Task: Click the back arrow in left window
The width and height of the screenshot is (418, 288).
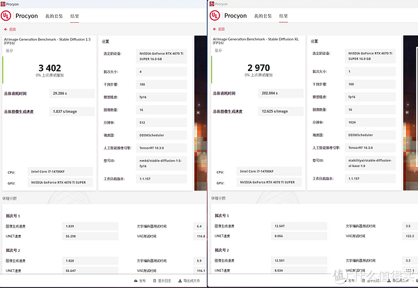Action: click(x=6, y=29)
